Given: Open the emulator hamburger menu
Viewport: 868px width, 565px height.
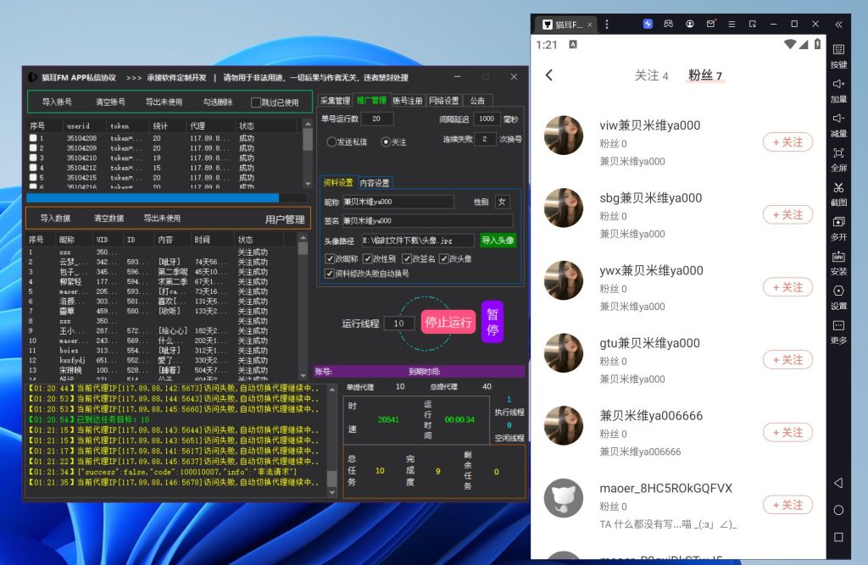Looking at the screenshot, I should (x=732, y=24).
